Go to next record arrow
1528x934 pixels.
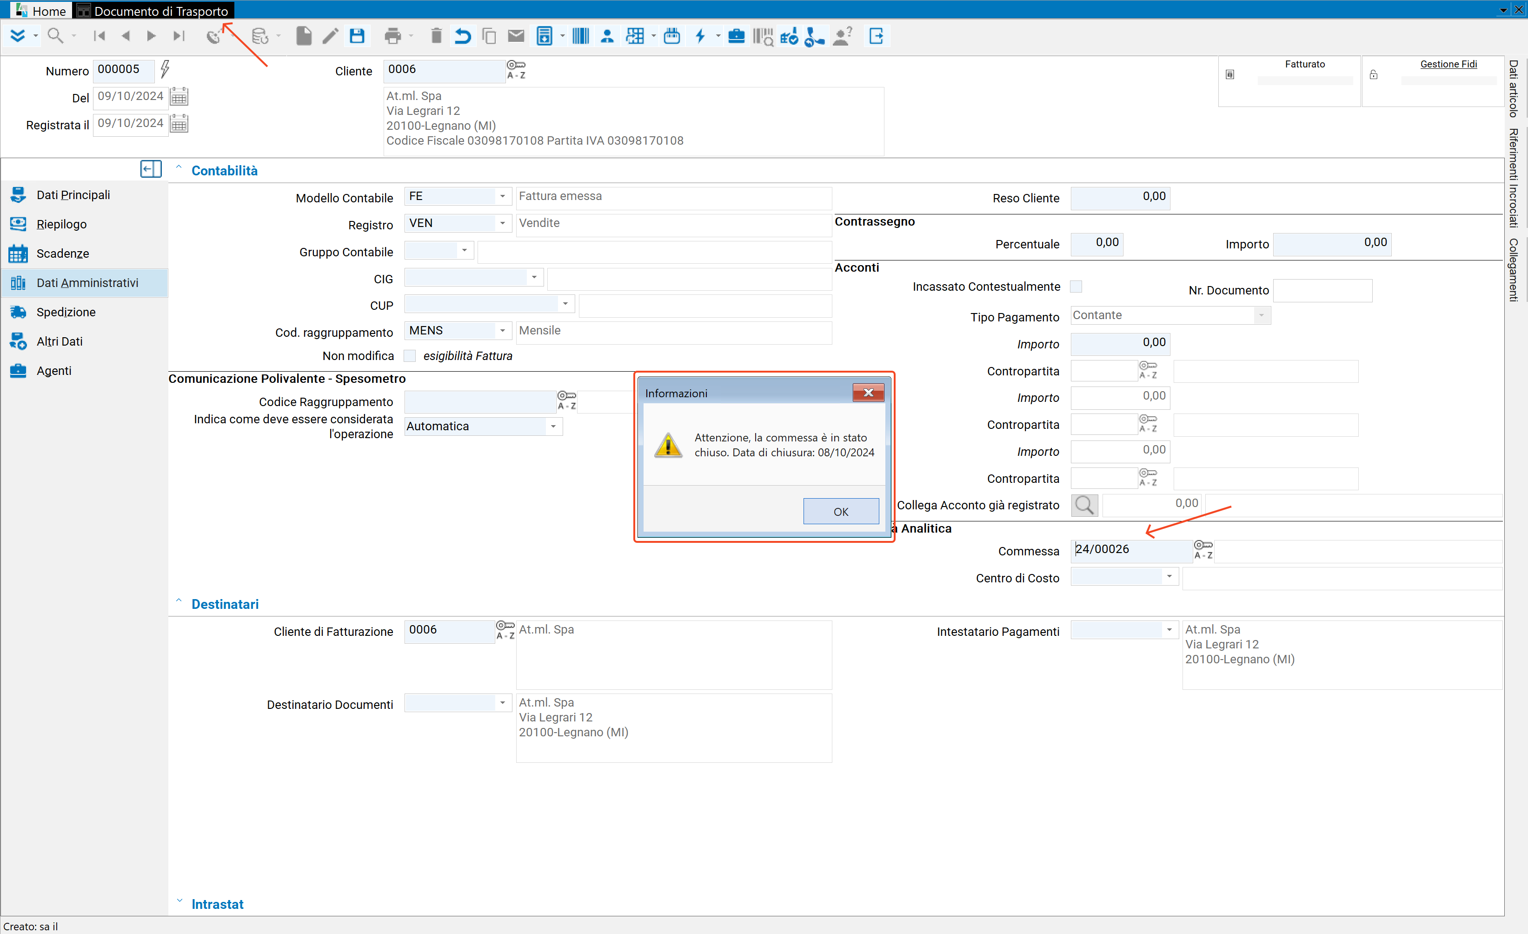click(151, 36)
